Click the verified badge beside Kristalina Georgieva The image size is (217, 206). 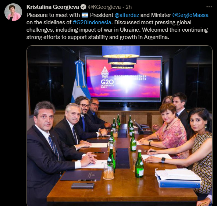coord(83,7)
